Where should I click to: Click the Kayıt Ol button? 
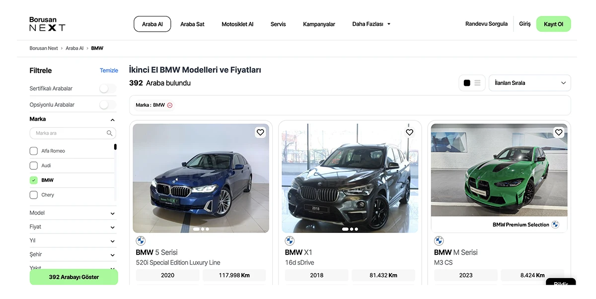pos(553,24)
